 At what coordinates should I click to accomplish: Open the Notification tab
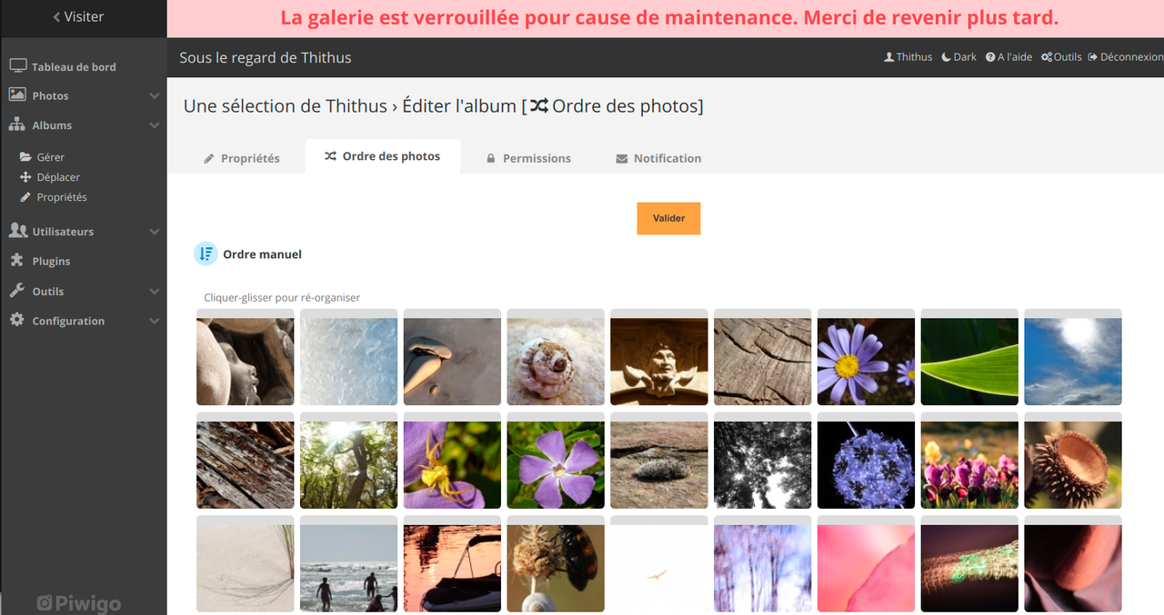pos(658,158)
